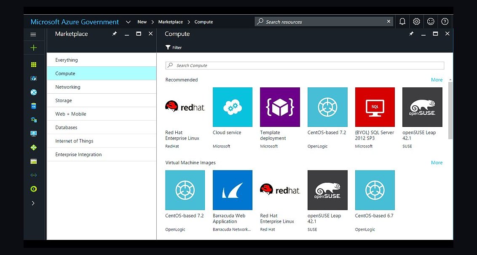Select Networking category

102,87
